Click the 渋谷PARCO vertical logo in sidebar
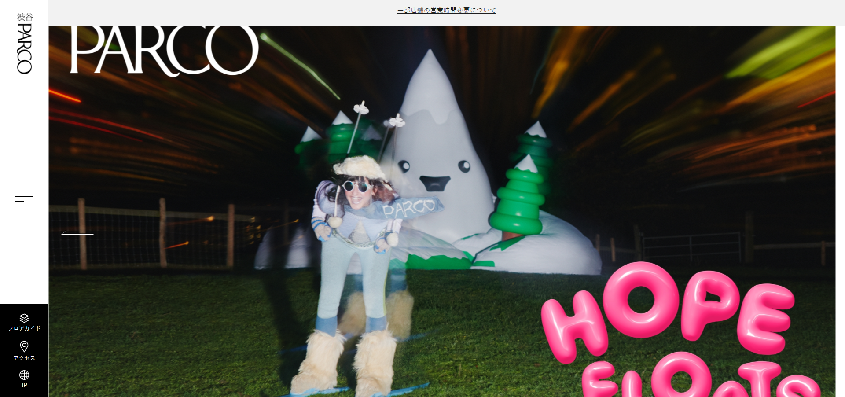This screenshot has height=397, width=845. (25, 43)
